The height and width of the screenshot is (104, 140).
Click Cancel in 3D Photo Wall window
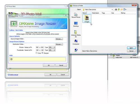tap(63, 75)
